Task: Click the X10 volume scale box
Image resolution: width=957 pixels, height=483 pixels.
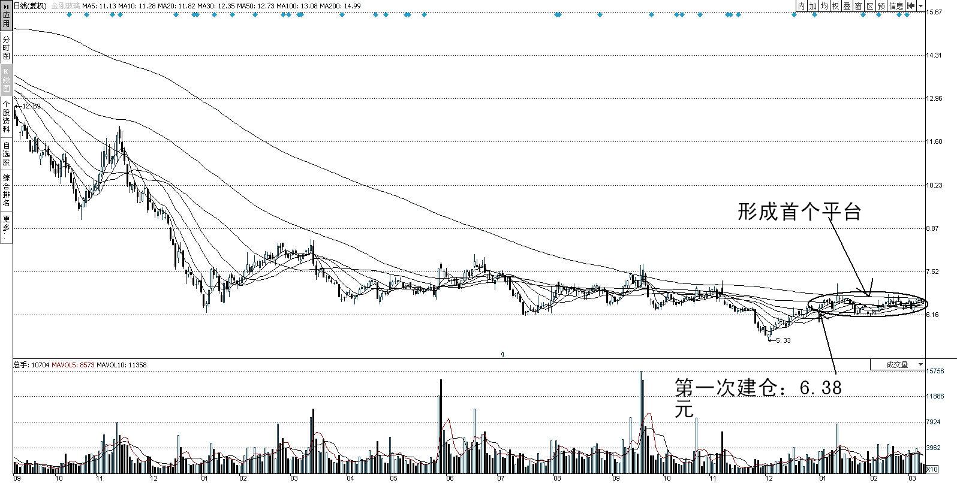Action: (x=932, y=469)
